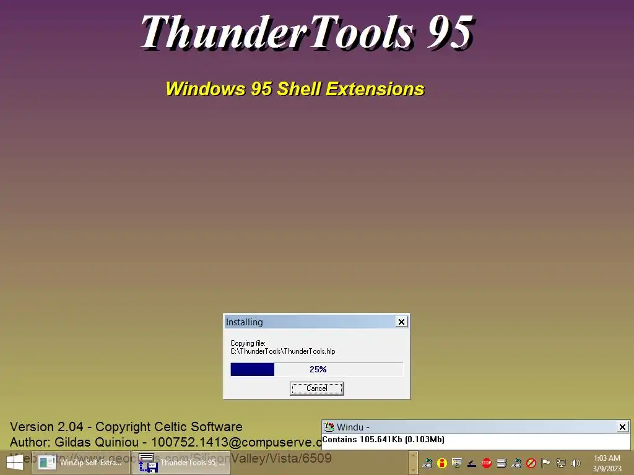Click the 'ThunderTools 95' heading

point(307,32)
